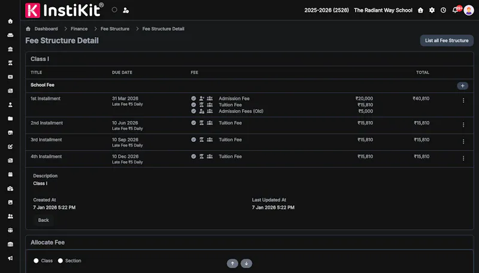The width and height of the screenshot is (479, 273).
Task: Open the two-users icon in the sidebar
Action: pyautogui.click(x=10, y=216)
